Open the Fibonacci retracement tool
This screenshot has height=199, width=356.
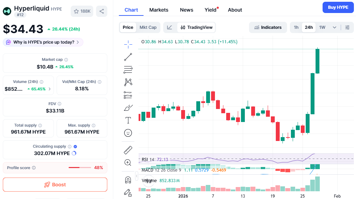128,69
